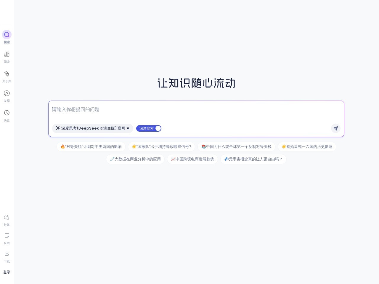
Task: Select the 搜索 icon in the sidebar
Action: 7,35
